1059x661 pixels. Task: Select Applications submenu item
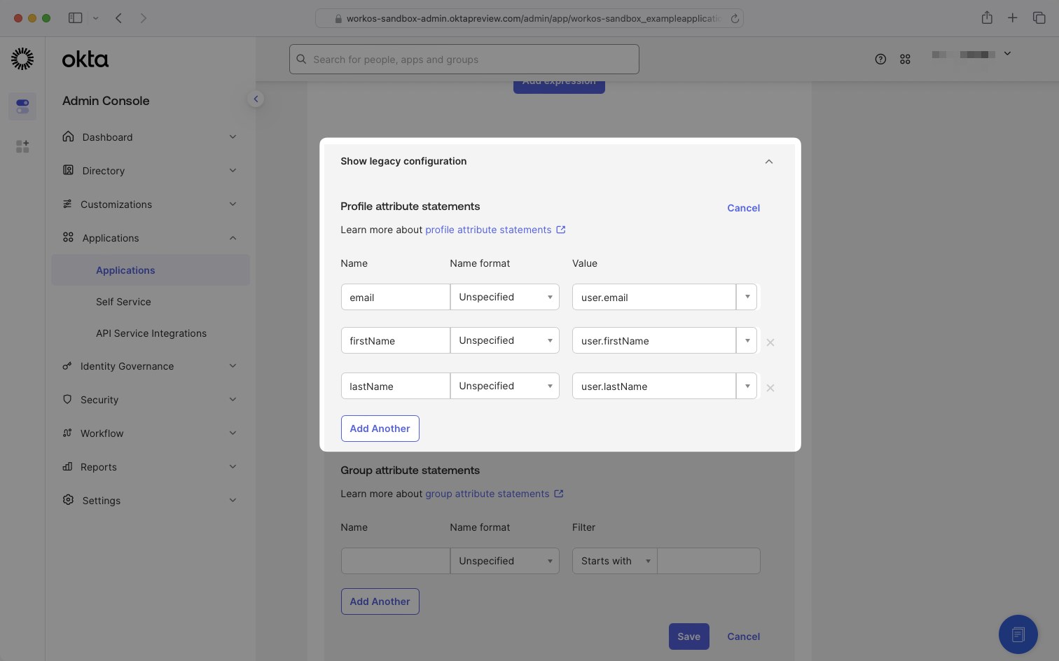pyautogui.click(x=151, y=270)
